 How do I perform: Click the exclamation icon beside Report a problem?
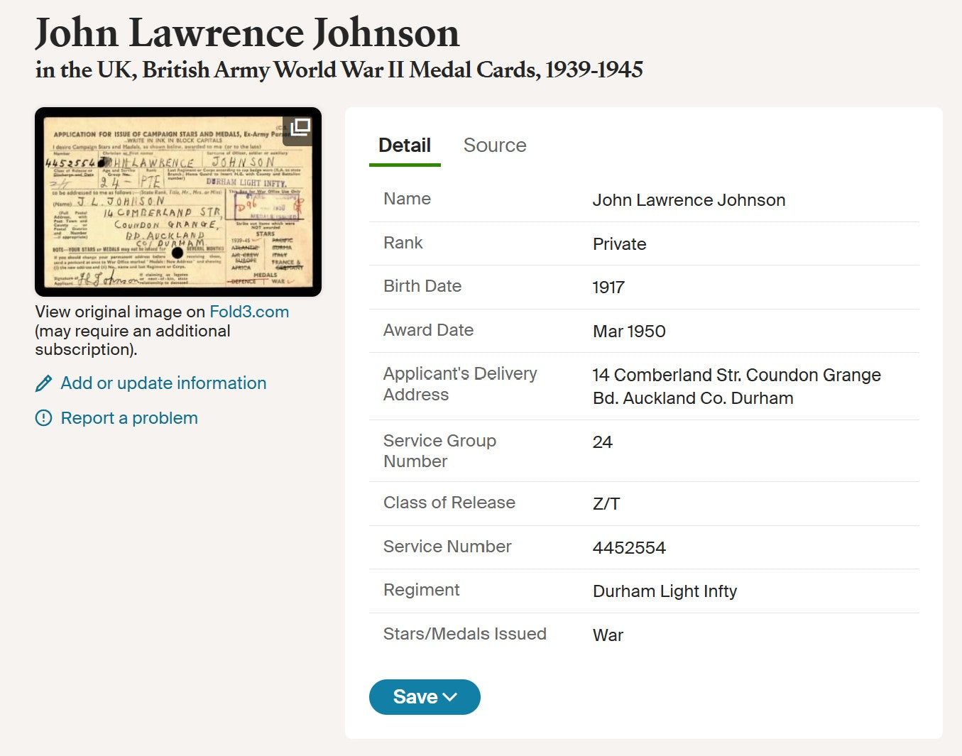pos(43,418)
